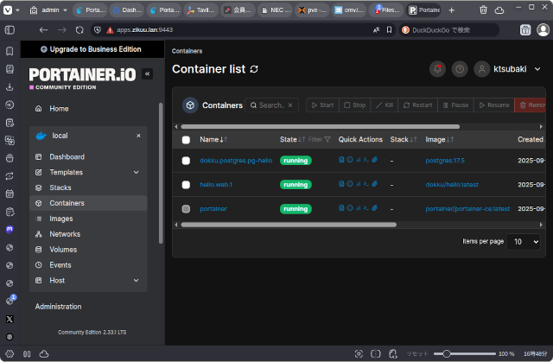The width and height of the screenshot is (553, 362).
Task: Open Stacks in sidebar
Action: [x=88, y=187]
